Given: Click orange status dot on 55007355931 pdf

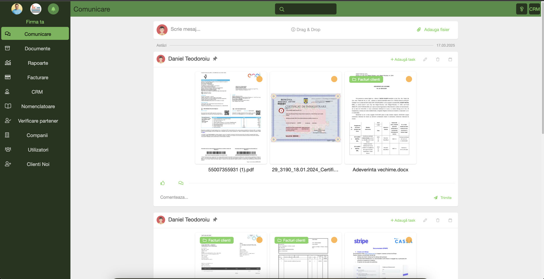Looking at the screenshot, I should (x=260, y=79).
